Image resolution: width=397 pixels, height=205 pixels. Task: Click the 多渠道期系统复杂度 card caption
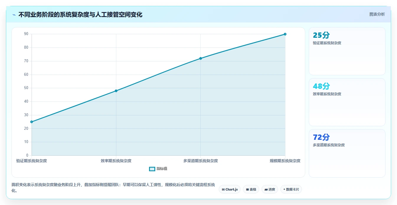pos(329,145)
